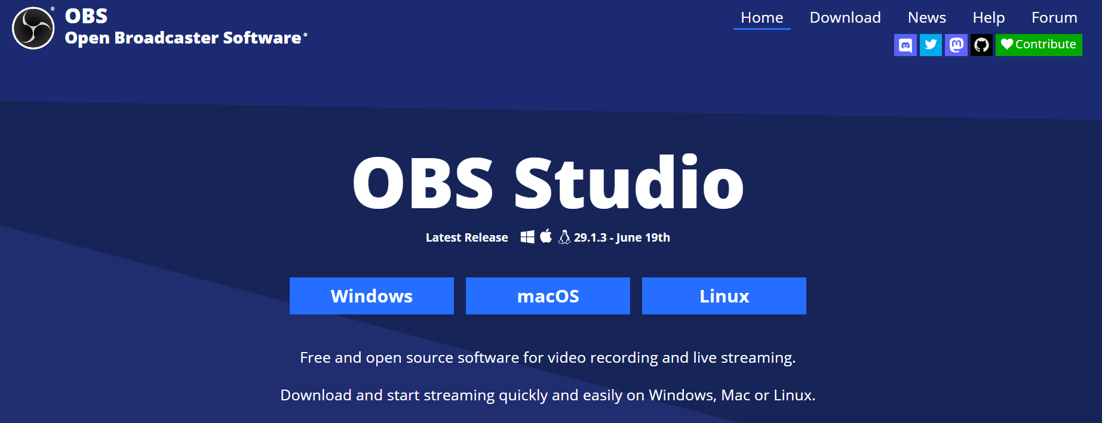Download OBS via macOS button

point(548,296)
